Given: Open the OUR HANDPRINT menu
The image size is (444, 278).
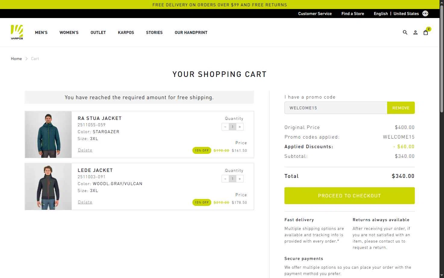Looking at the screenshot, I should [x=191, y=32].
